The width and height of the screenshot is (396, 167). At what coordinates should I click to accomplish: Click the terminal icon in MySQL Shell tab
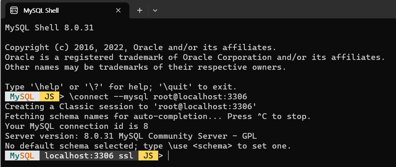pyautogui.click(x=14, y=11)
